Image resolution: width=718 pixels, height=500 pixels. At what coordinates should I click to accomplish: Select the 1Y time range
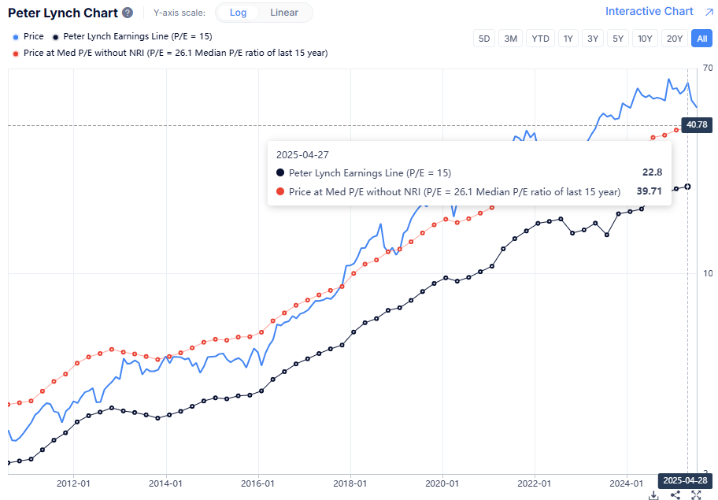click(568, 38)
